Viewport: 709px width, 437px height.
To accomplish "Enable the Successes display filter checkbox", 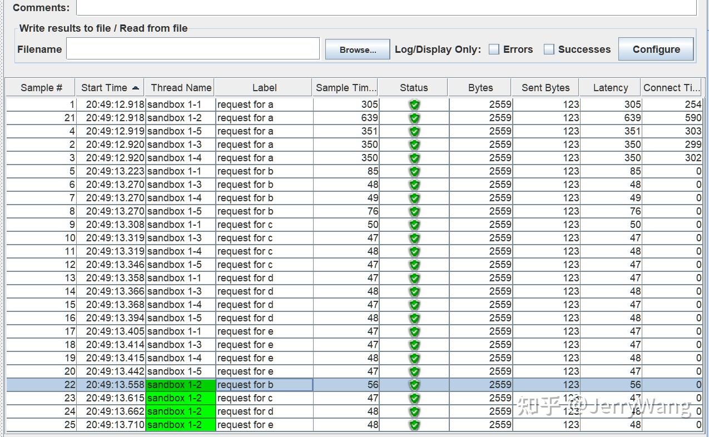I will pyautogui.click(x=549, y=49).
